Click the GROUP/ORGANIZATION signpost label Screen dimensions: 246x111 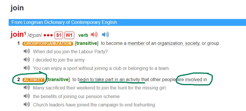(x=48, y=43)
